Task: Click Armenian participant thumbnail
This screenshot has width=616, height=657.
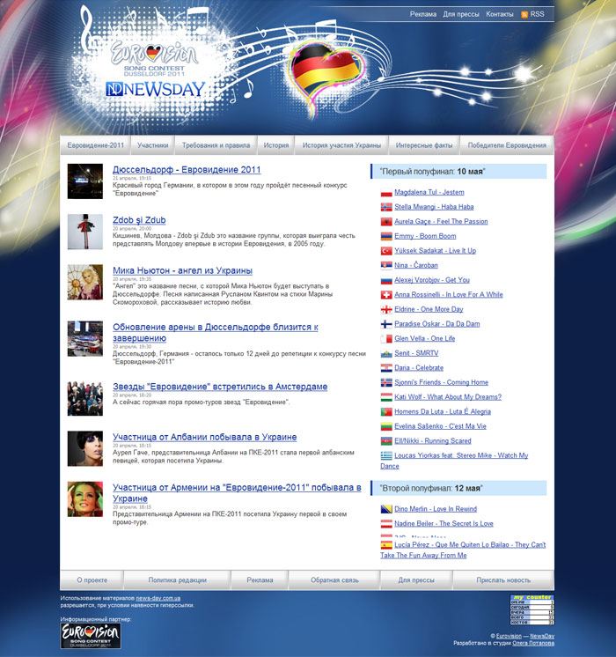Action: tap(85, 499)
